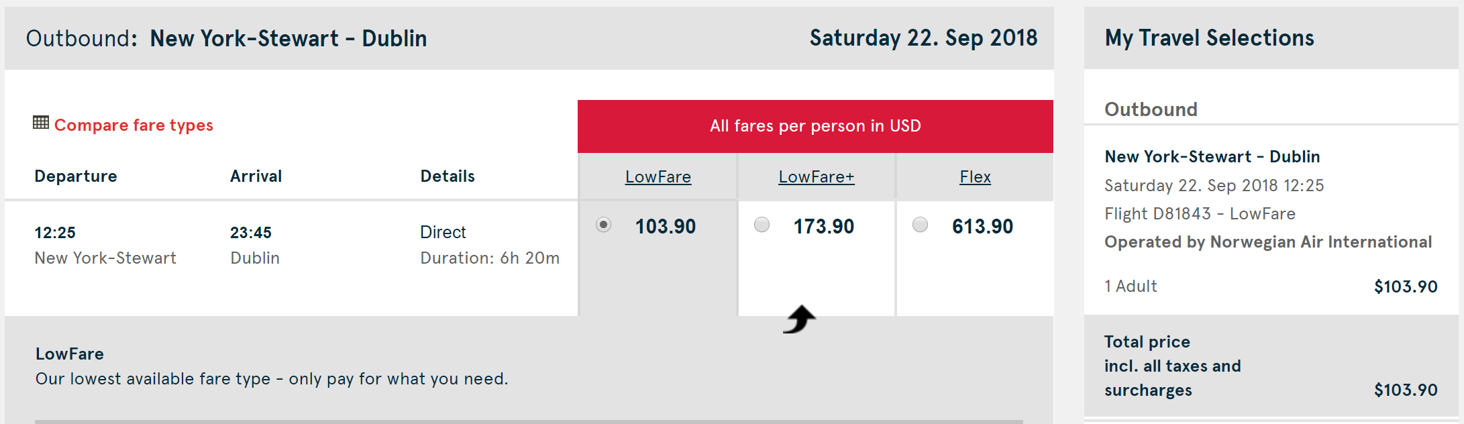Screen dimensions: 1464x424
Task: Choose the LowFare+ 173.90 radio button
Action: coord(762,225)
